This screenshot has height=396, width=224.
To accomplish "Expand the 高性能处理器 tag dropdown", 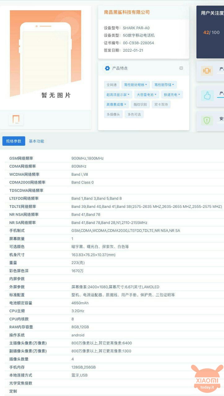I will coord(136,85).
